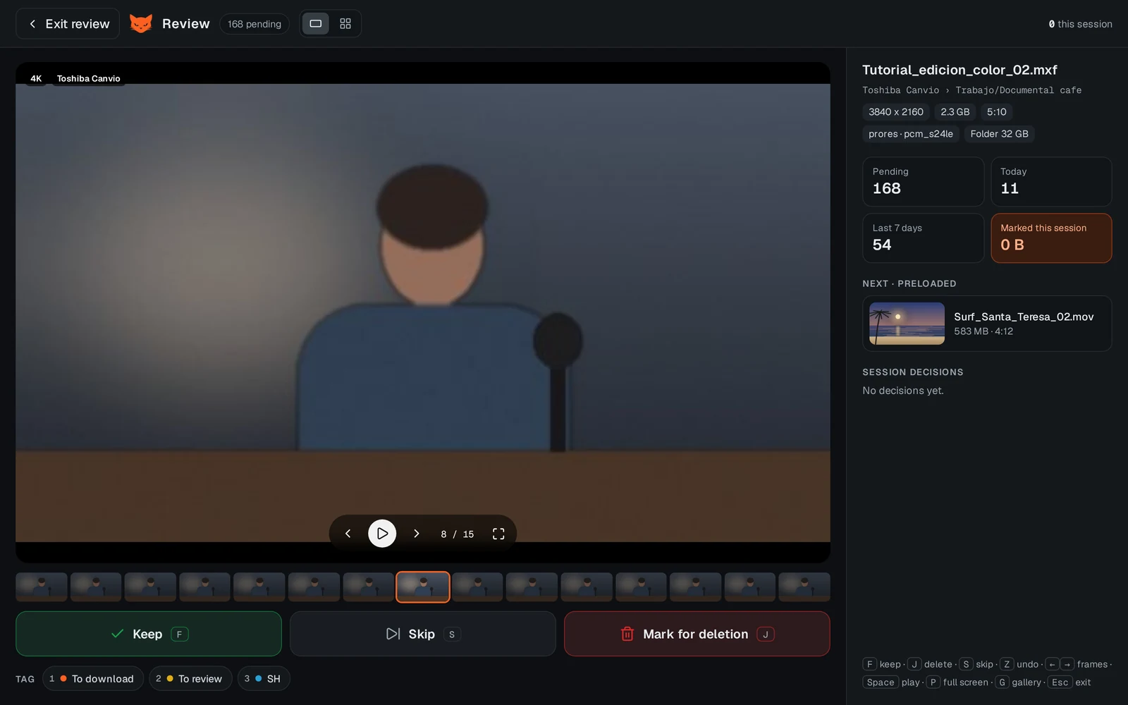1128x705 pixels.
Task: Open the Surf_Santa_Teresa_02.mov preloaded clip
Action: [x=987, y=324]
